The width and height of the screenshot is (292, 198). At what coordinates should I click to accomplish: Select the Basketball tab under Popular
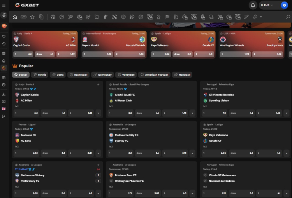coord(78,75)
